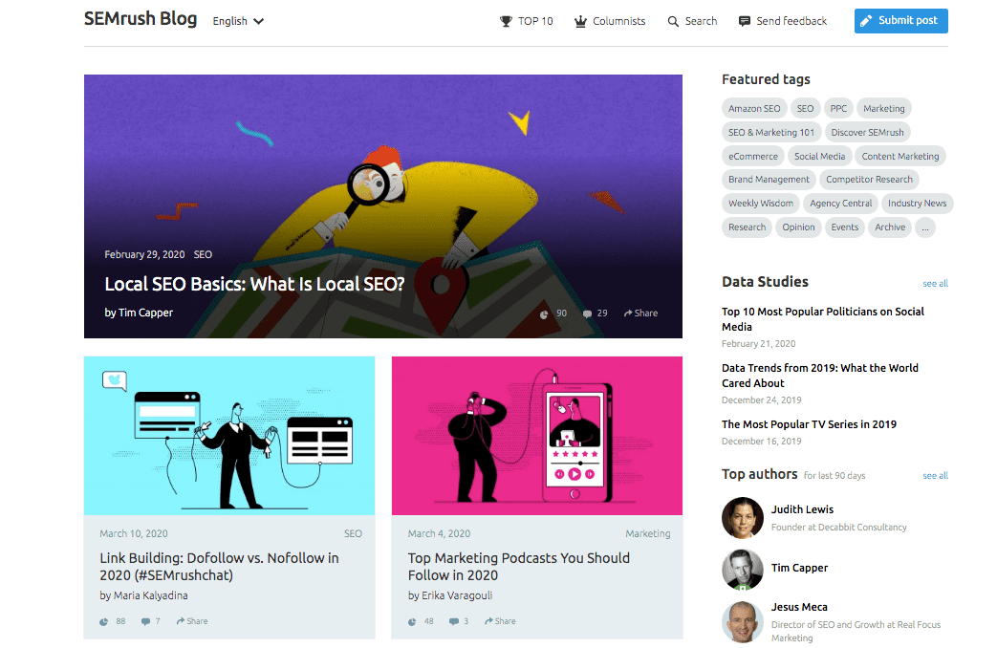The height and width of the screenshot is (648, 997).
Task: Select the Amazon SEO featured tag
Action: point(754,108)
